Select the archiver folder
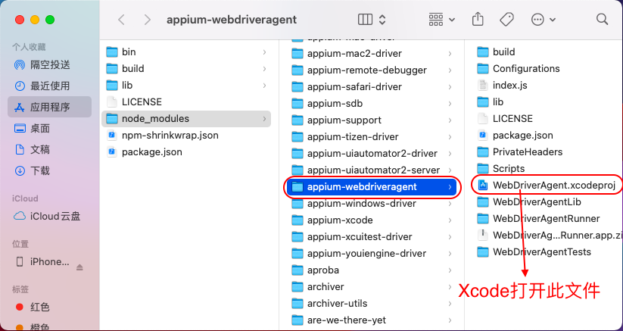The height and width of the screenshot is (331, 623). [372, 287]
